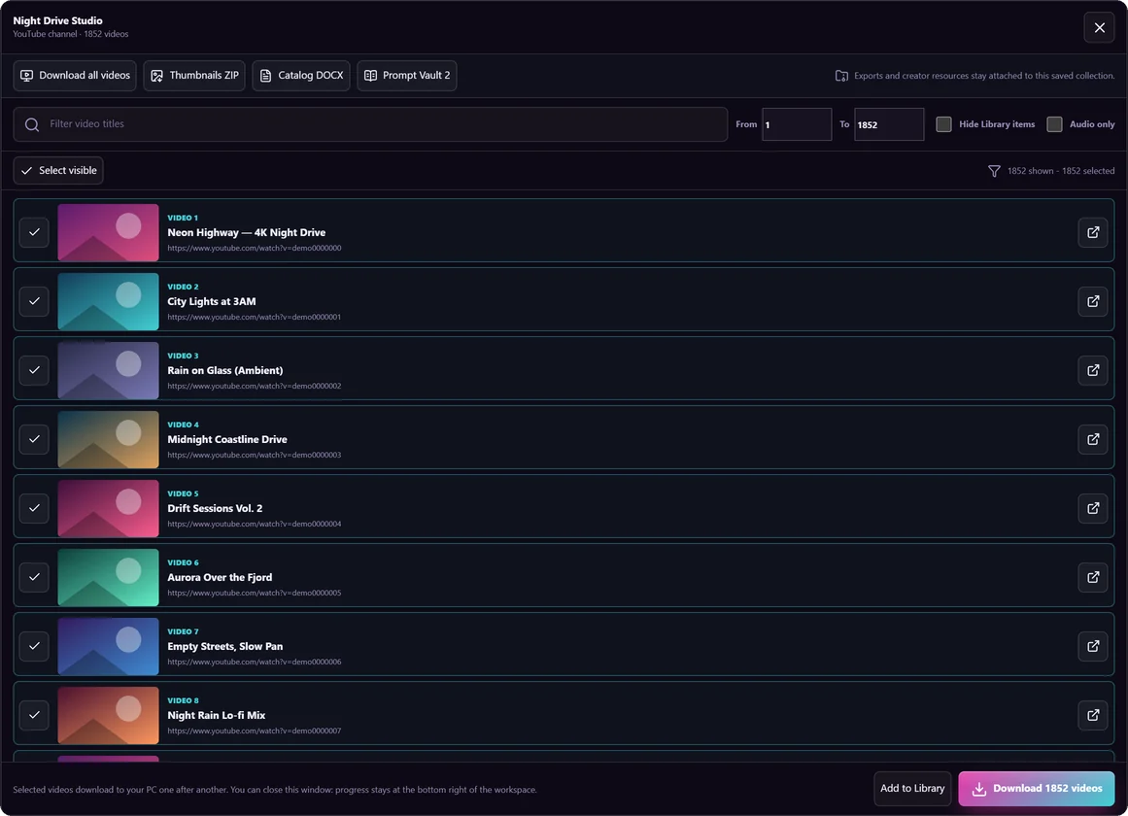Click '1852 shown · 1852 selected' status text
Screen dimensions: 1128x816
pyautogui.click(x=1060, y=171)
